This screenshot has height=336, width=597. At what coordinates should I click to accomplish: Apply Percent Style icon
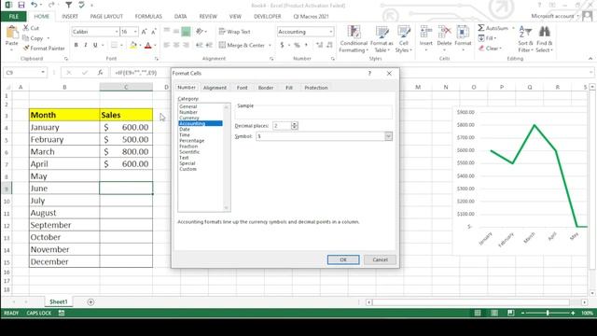pyautogui.click(x=297, y=45)
